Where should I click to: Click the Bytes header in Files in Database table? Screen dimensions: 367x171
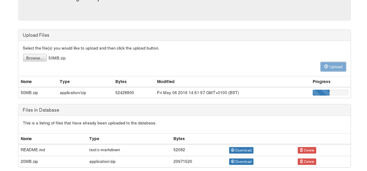tap(179, 139)
